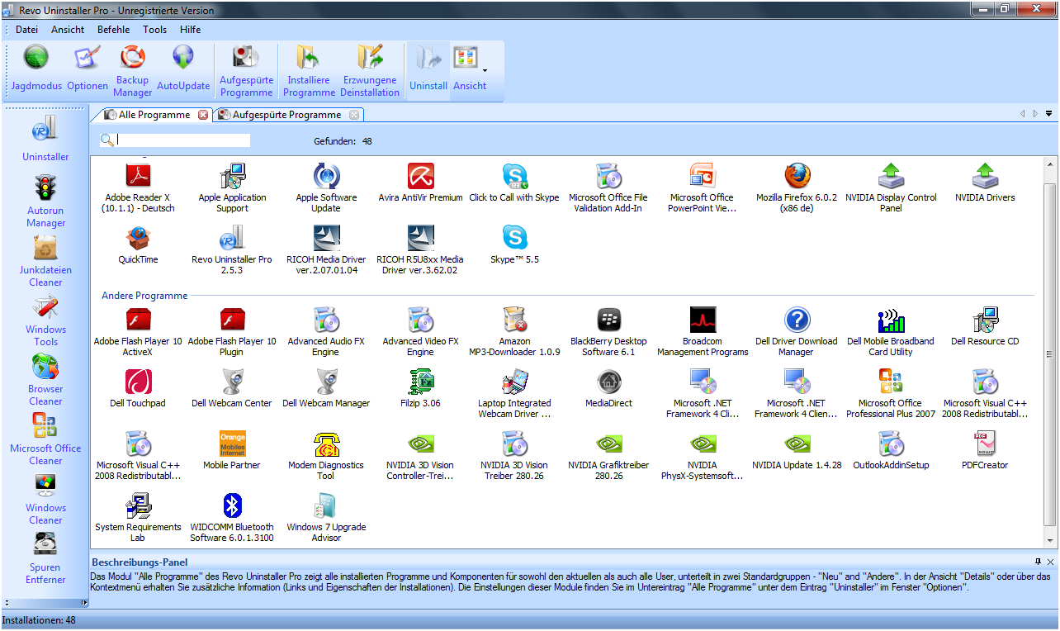The height and width of the screenshot is (631, 1060).
Task: Click the program search input field
Action: [x=183, y=140]
